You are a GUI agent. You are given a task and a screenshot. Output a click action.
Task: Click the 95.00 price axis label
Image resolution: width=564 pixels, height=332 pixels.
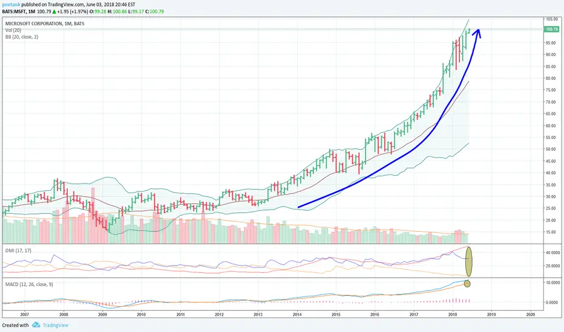pyautogui.click(x=551, y=43)
